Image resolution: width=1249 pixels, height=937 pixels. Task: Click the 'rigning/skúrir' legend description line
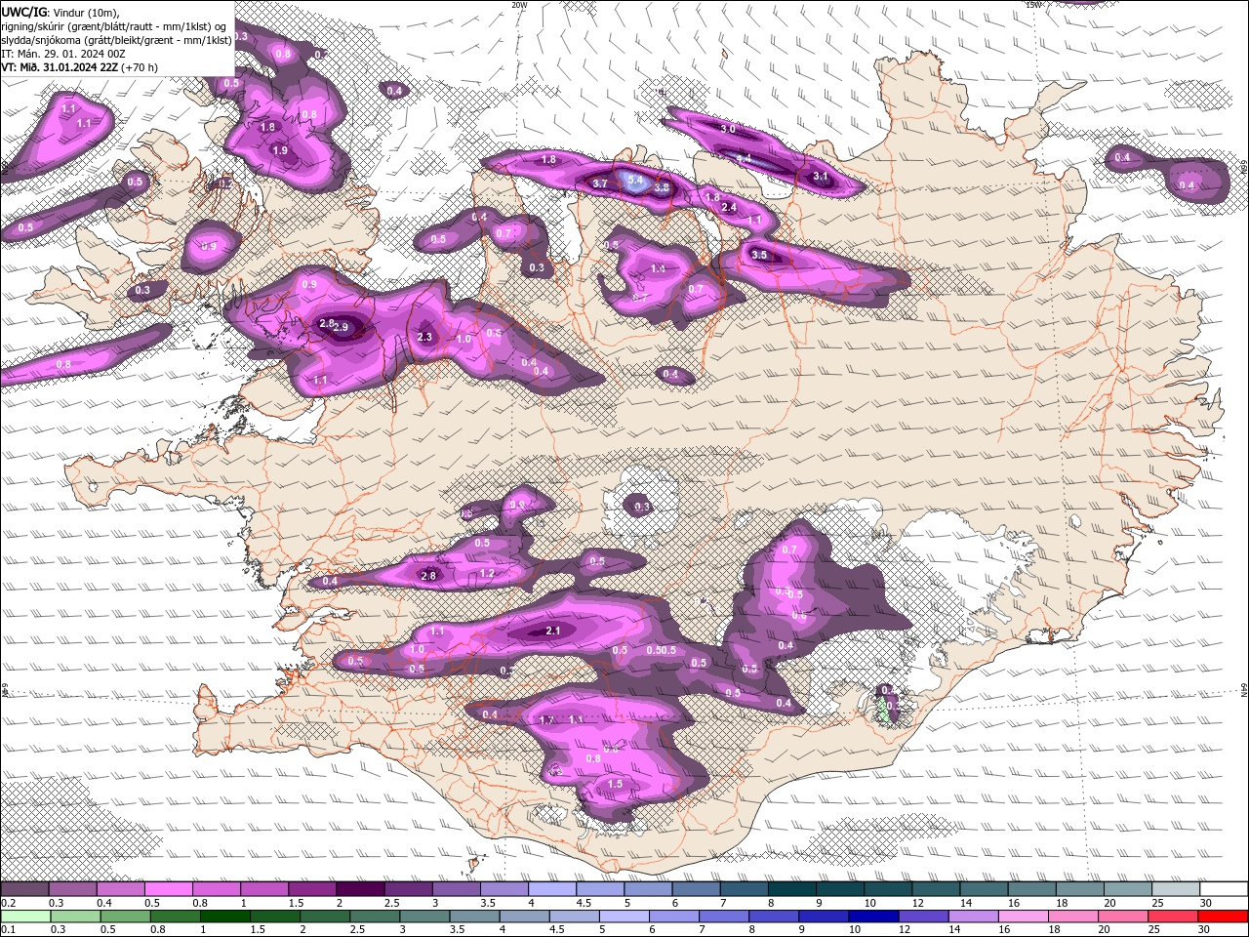click(x=114, y=26)
